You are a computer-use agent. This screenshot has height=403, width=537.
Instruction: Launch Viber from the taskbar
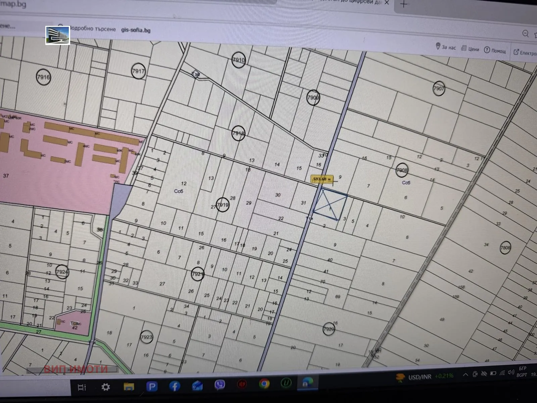click(x=220, y=385)
